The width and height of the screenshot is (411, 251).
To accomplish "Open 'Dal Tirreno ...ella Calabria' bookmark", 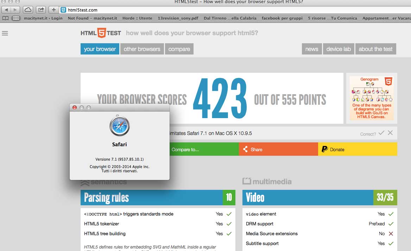I will (230, 18).
